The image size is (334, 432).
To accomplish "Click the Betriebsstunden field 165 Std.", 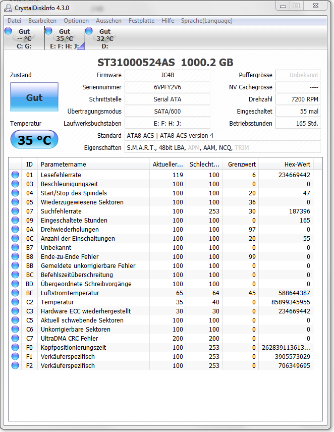I will [298, 124].
